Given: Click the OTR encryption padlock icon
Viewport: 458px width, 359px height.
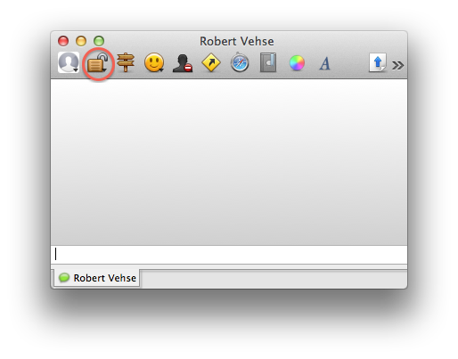Looking at the screenshot, I should click(x=98, y=62).
